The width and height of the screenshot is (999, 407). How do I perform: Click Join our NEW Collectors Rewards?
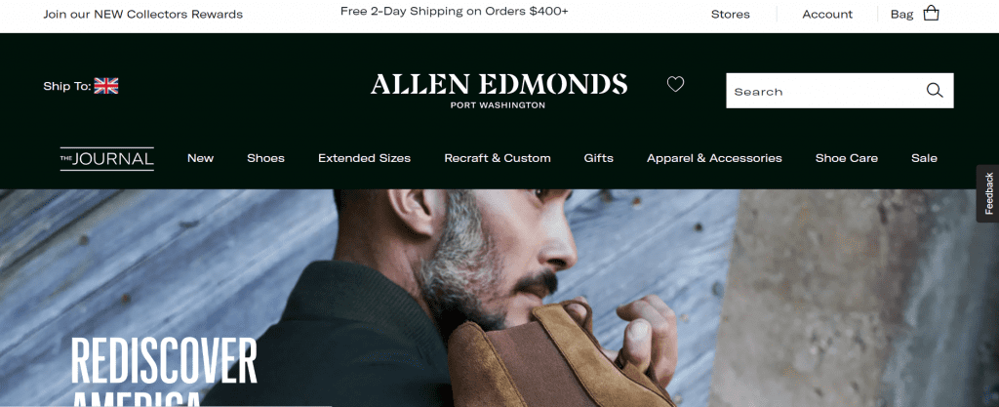(x=142, y=14)
